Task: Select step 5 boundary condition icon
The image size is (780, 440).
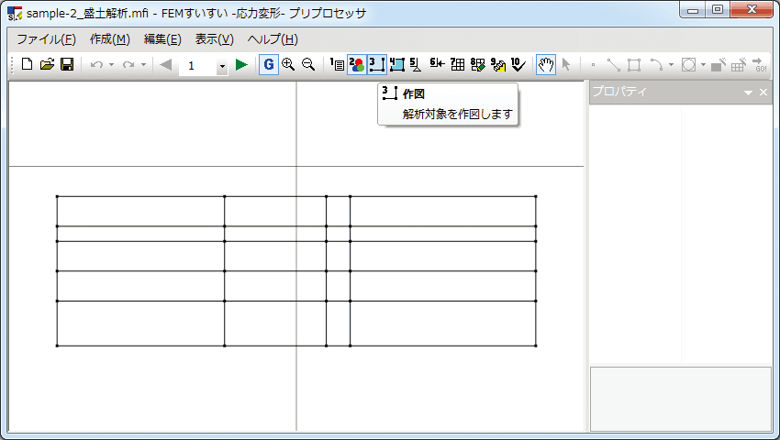Action: [416, 65]
